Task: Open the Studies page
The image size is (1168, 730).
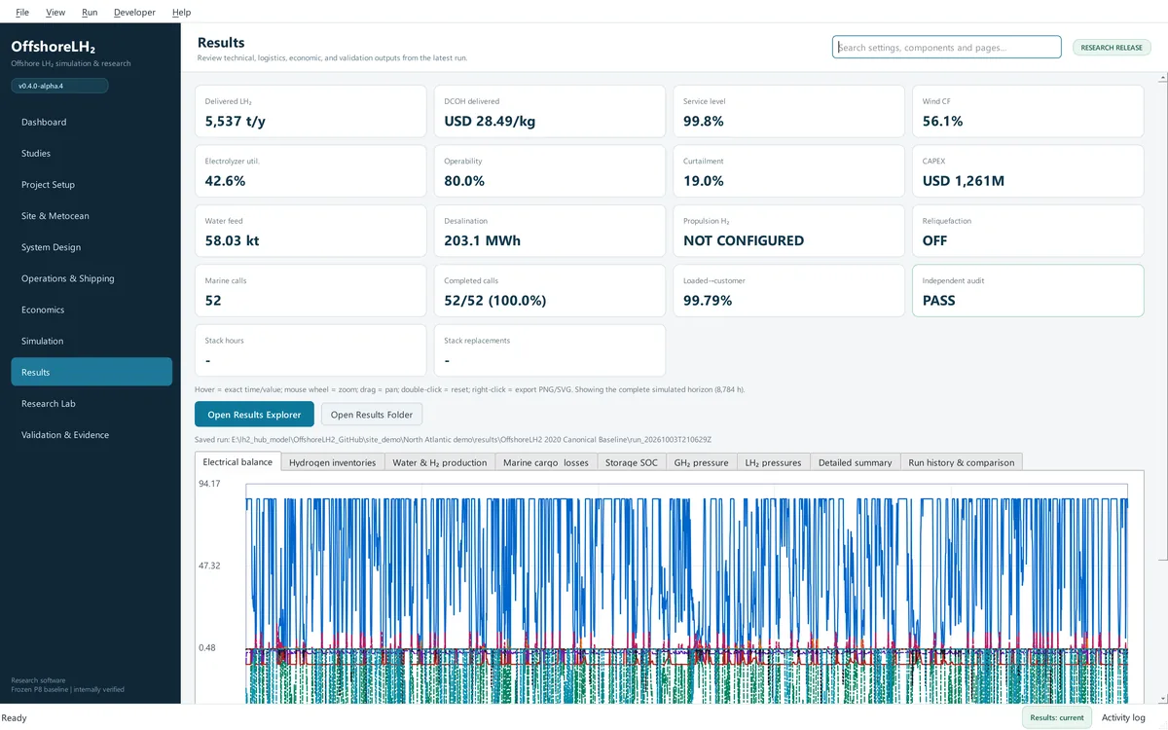Action: [x=91, y=153]
